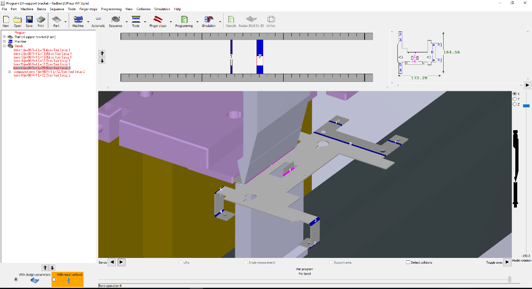Viewport: 532px width, 289px height.
Task: Select the X axis radio button
Action: 515,94
